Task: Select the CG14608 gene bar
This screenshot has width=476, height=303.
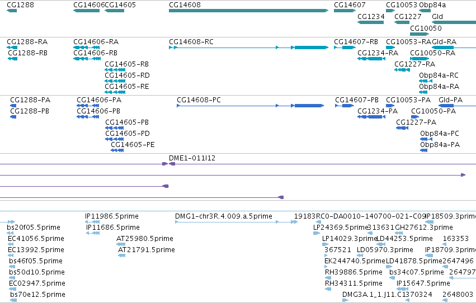Action: pyautogui.click(x=248, y=11)
